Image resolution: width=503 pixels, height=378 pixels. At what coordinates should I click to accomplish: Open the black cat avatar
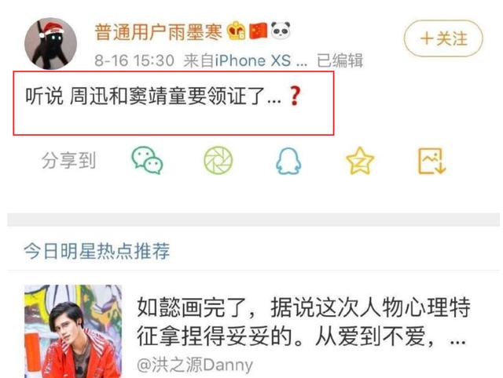pyautogui.click(x=50, y=44)
